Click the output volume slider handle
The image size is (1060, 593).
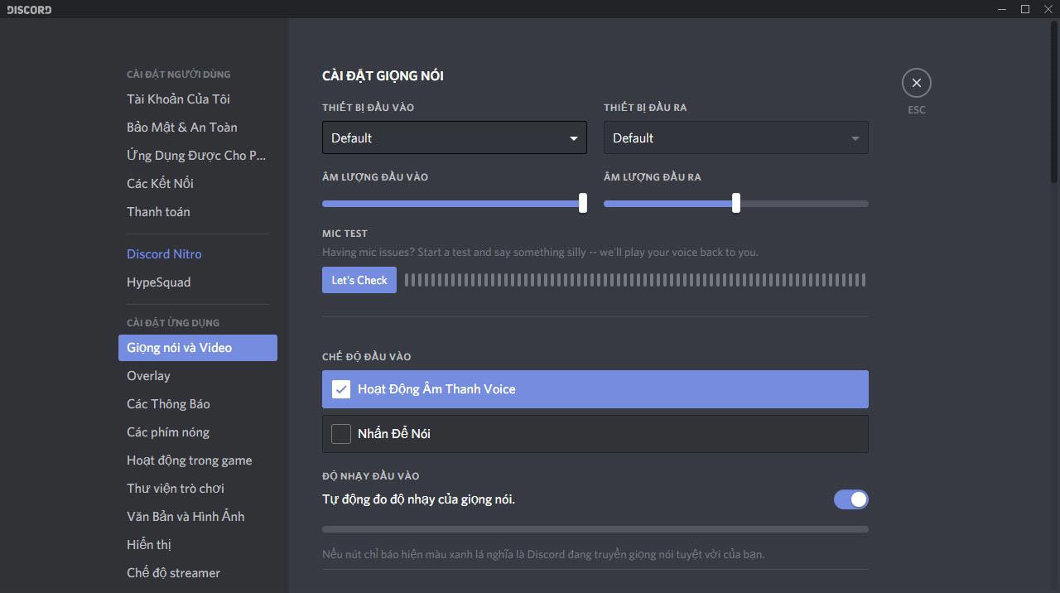(736, 203)
